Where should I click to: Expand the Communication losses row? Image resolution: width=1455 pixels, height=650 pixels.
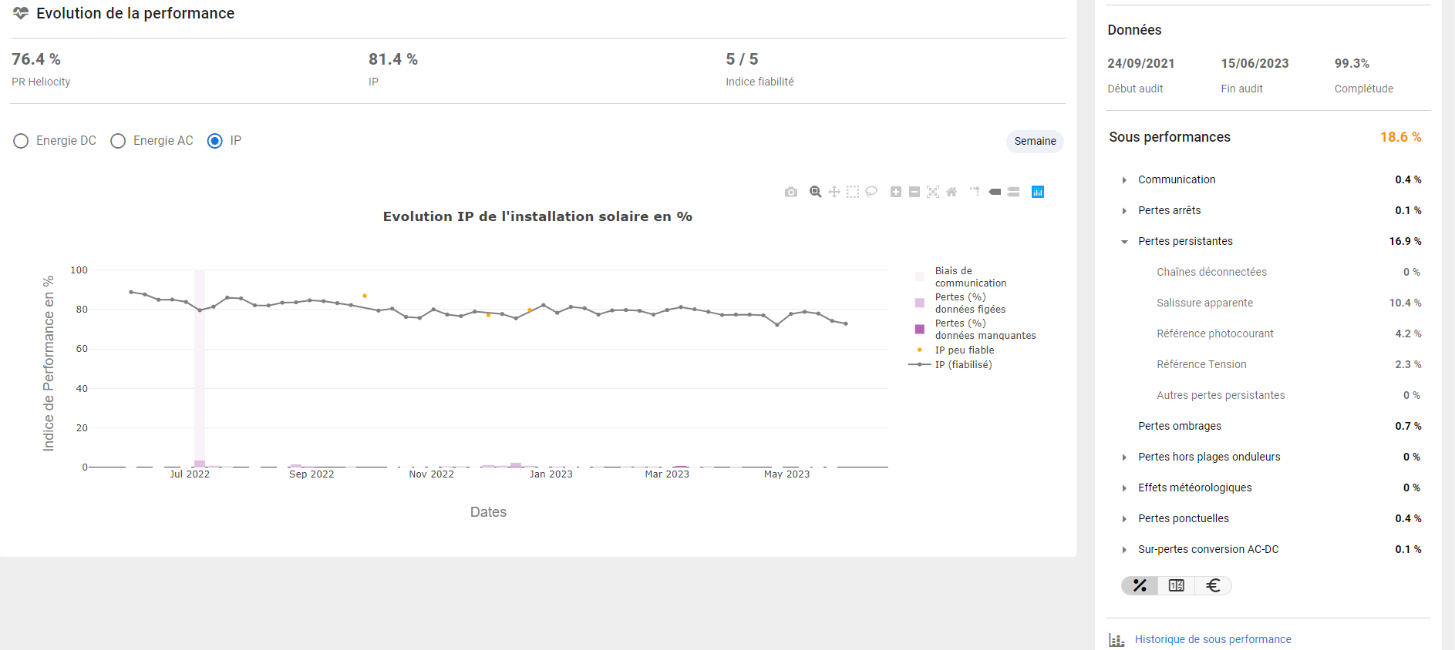1124,180
